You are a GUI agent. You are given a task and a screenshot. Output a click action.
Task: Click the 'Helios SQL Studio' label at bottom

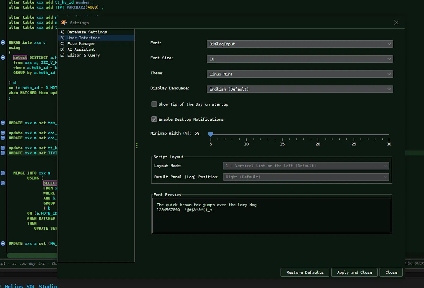tap(31, 286)
